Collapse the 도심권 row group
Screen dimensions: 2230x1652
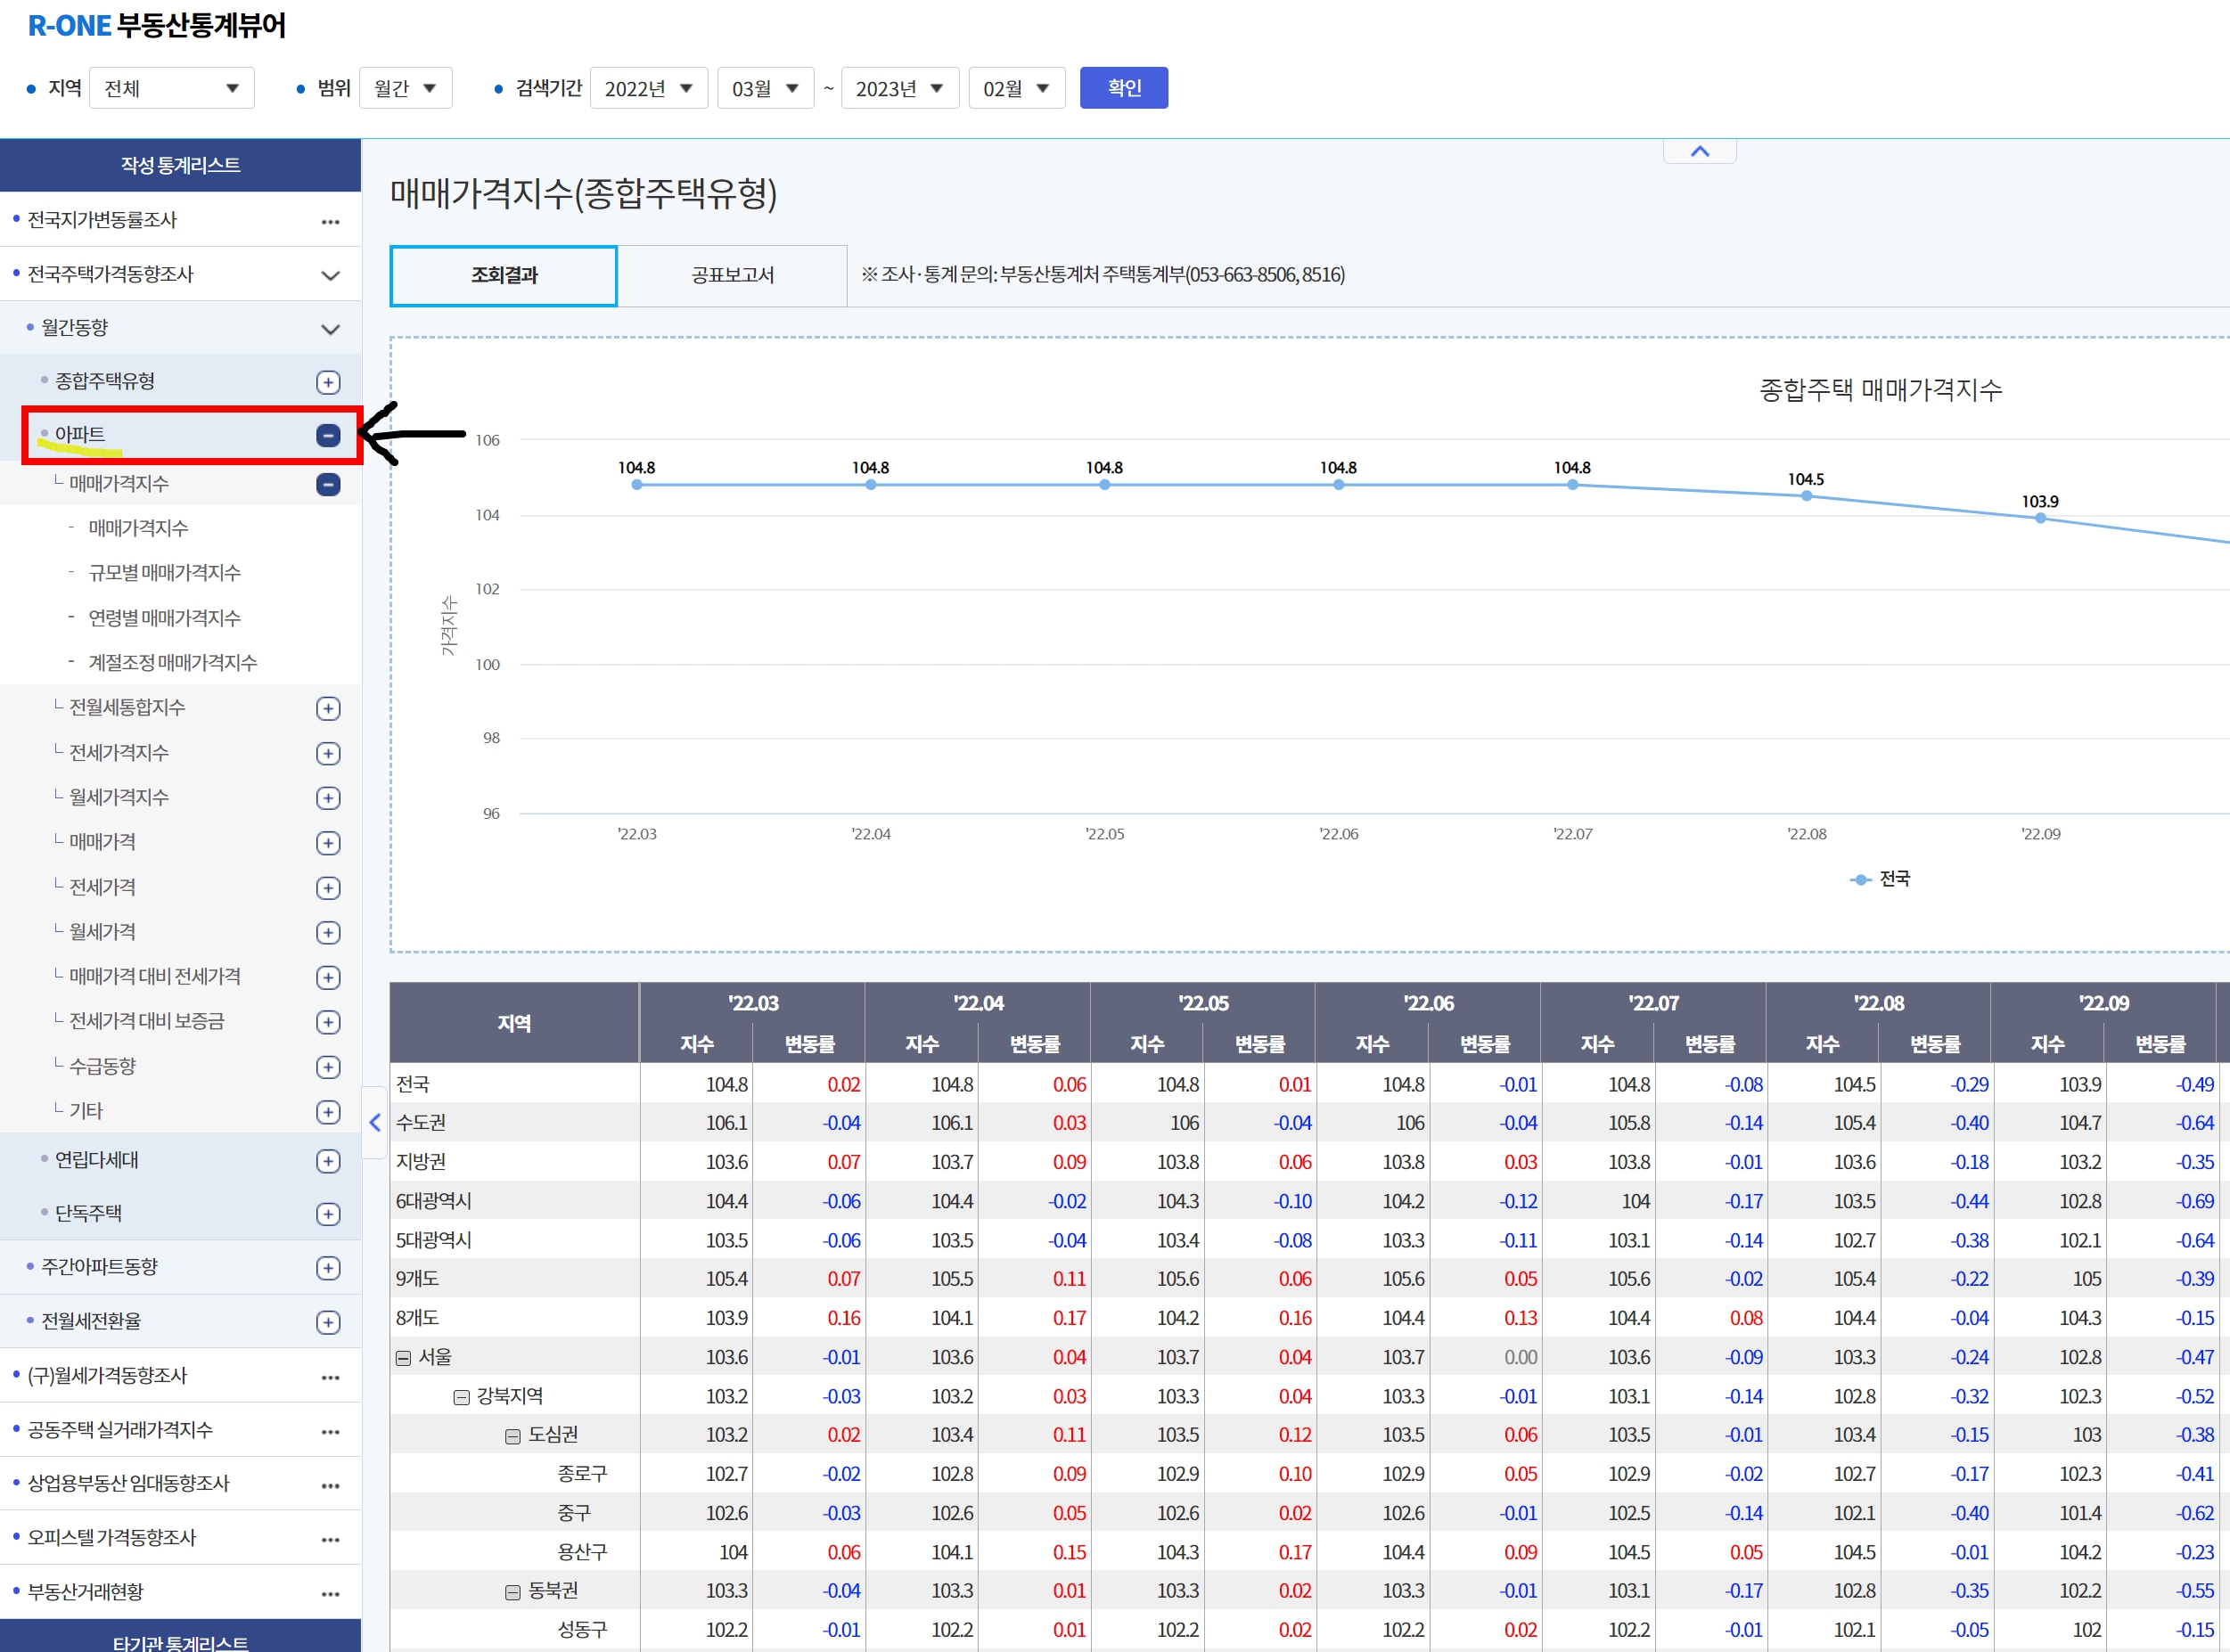[x=513, y=1436]
